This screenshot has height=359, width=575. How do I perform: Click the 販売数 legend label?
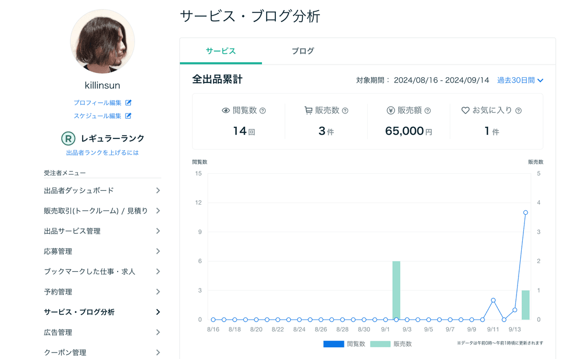402,344
